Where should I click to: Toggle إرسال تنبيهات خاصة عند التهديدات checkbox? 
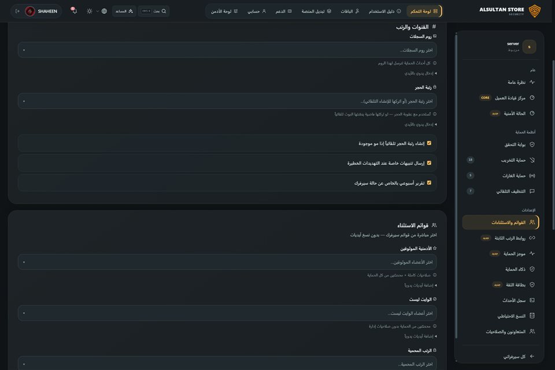coord(429,163)
